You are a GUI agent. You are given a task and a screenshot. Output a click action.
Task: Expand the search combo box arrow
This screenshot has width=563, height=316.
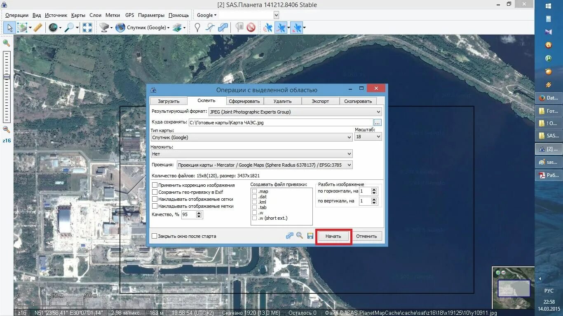click(x=276, y=15)
